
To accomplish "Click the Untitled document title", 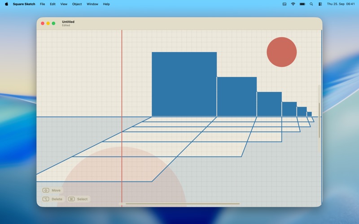I will (68, 22).
